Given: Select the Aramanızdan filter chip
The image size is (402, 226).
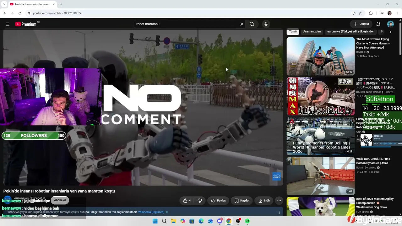Looking at the screenshot, I should pyautogui.click(x=312, y=32).
